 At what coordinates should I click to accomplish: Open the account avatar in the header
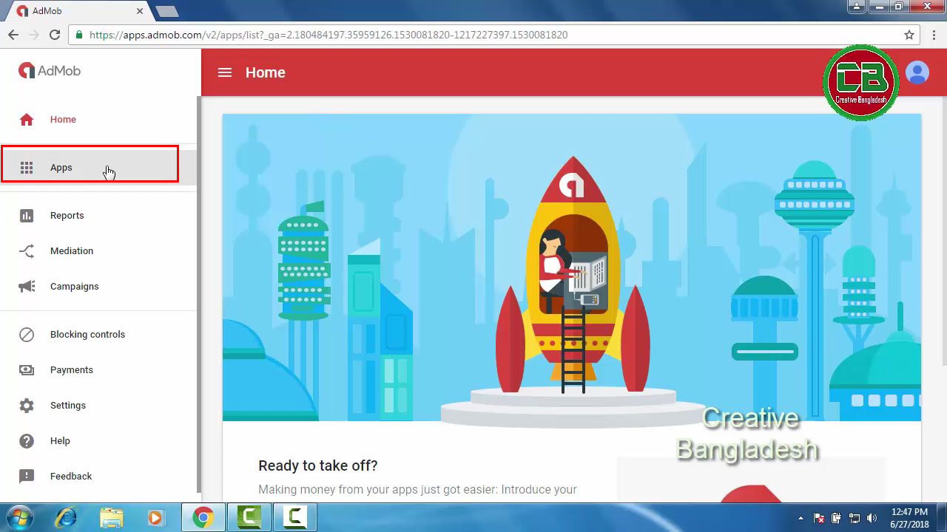coord(917,72)
